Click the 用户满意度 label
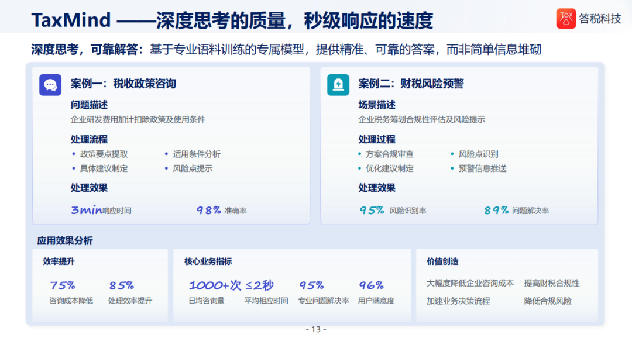The image size is (632, 355). 376,301
